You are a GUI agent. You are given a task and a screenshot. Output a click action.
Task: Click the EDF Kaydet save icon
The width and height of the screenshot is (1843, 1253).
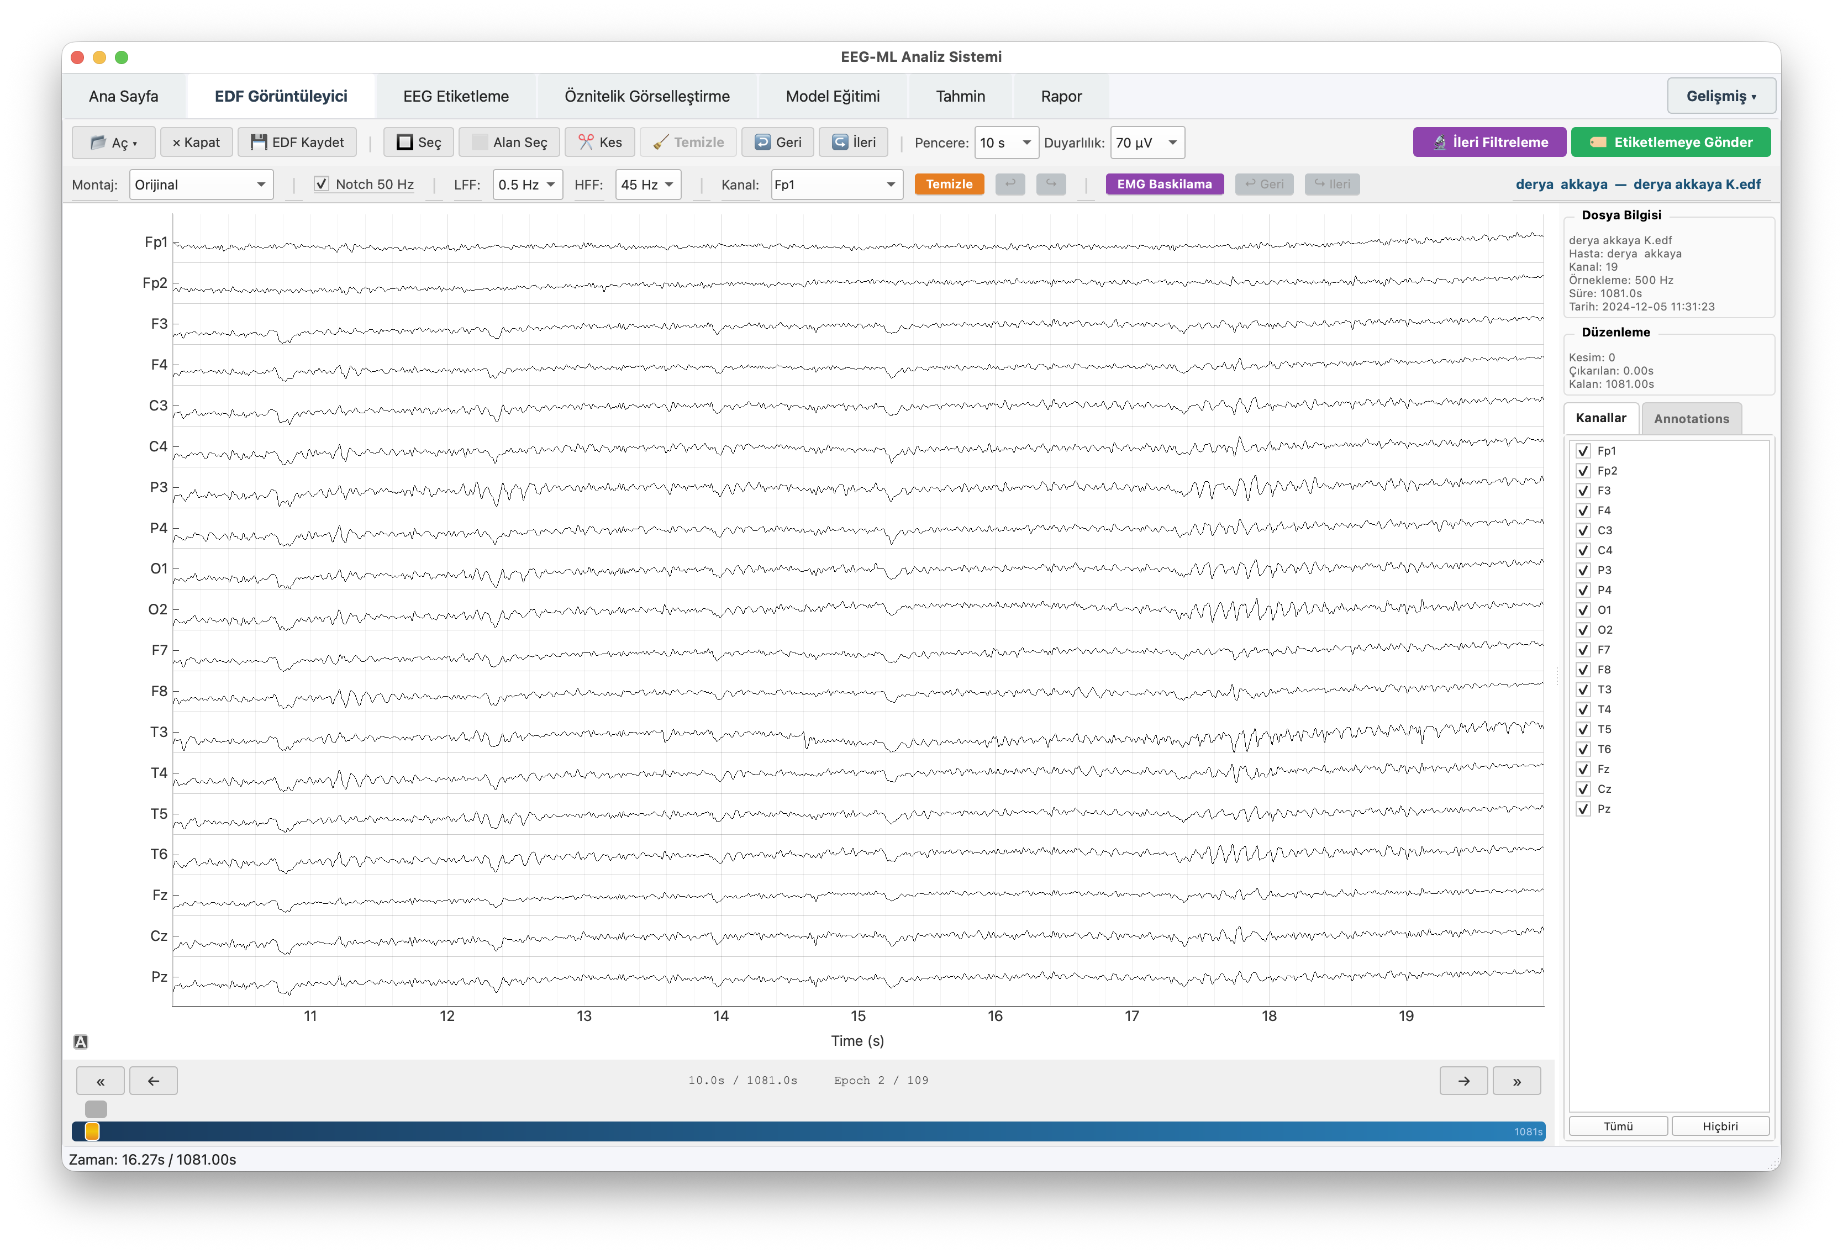tap(259, 142)
